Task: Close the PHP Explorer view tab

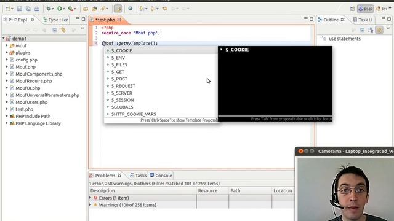Action: coord(33,20)
